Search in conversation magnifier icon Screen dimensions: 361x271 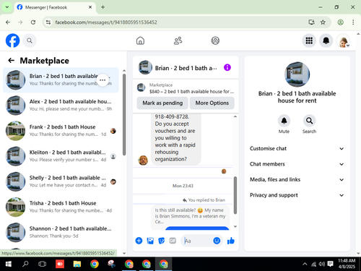click(309, 121)
